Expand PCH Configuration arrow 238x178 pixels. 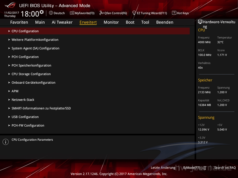point(9,57)
